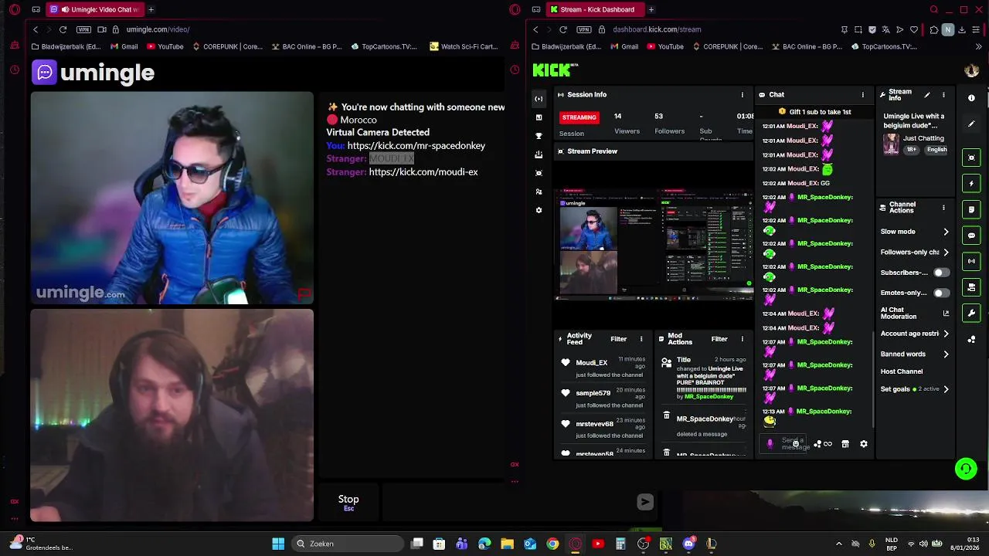The width and height of the screenshot is (989, 556).
Task: Reload the umingle.com page
Action: [x=63, y=29]
